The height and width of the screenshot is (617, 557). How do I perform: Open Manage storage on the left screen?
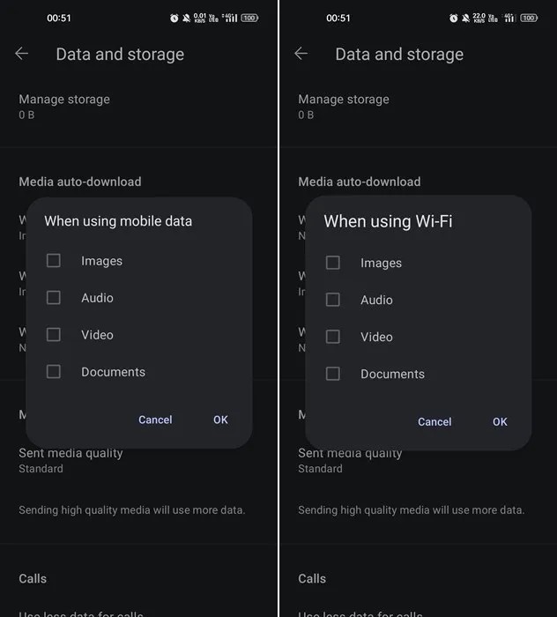point(64,106)
